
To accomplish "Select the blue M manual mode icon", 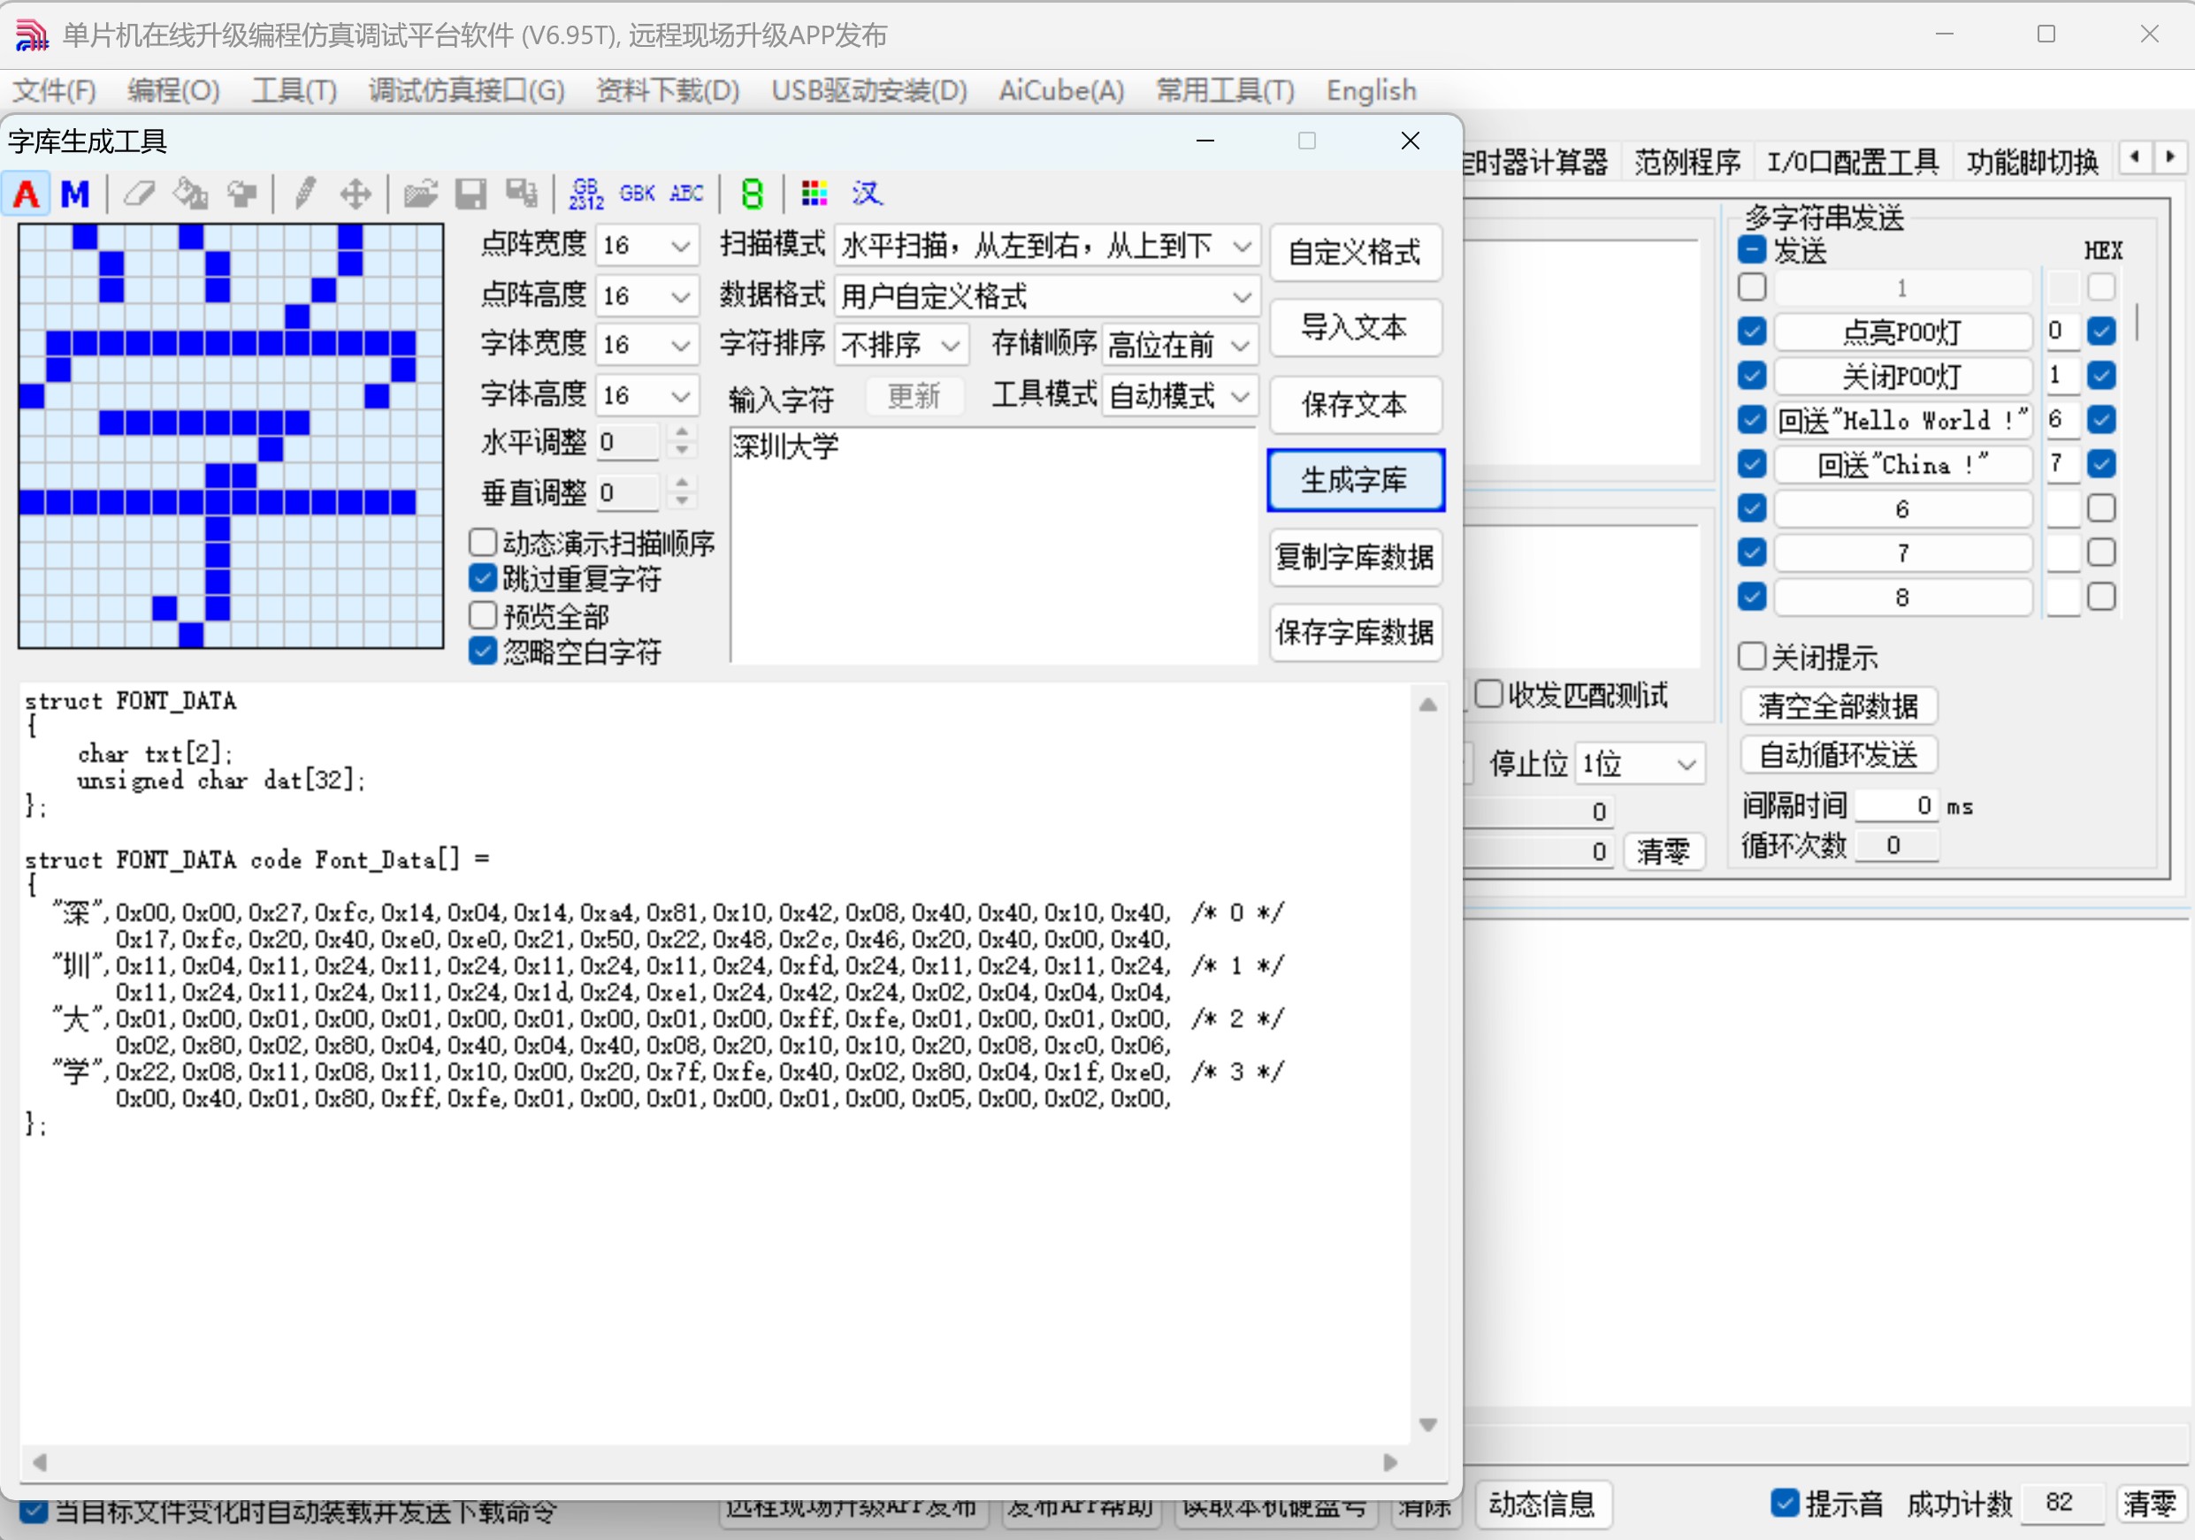I will (74, 194).
